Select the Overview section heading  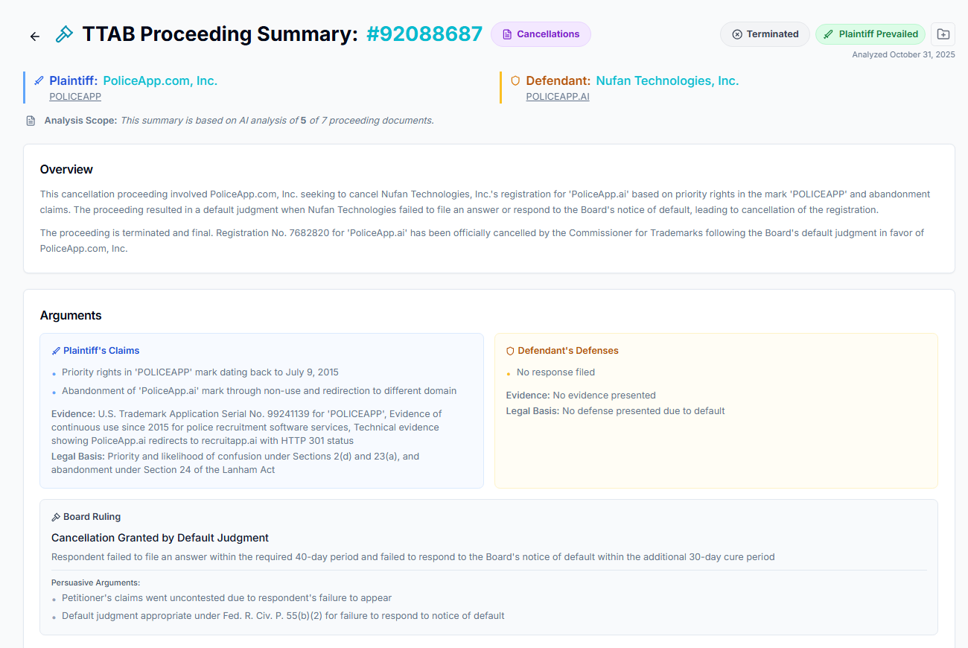pos(66,169)
